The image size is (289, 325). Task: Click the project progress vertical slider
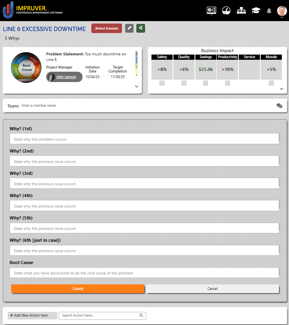pos(136,64)
